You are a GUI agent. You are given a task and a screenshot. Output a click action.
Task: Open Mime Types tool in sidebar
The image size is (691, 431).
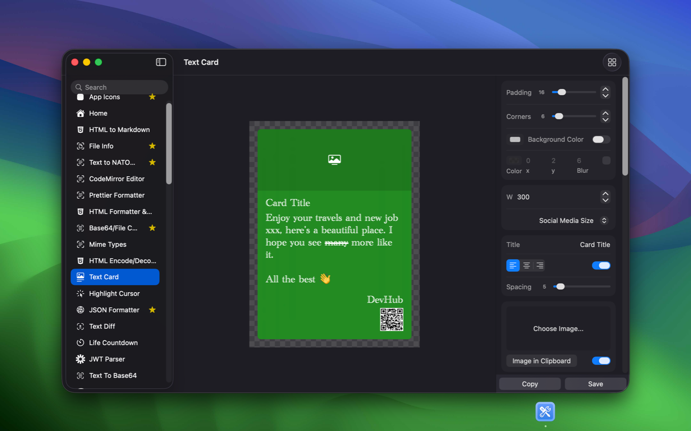[115, 244]
